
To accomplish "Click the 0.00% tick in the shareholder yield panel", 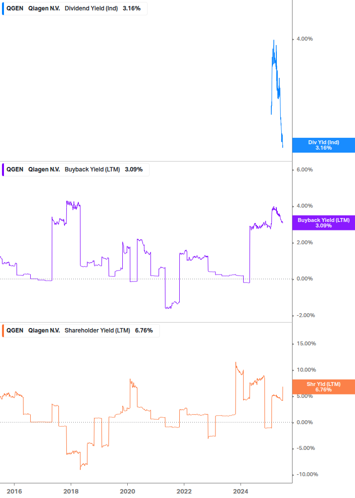I will (x=304, y=422).
